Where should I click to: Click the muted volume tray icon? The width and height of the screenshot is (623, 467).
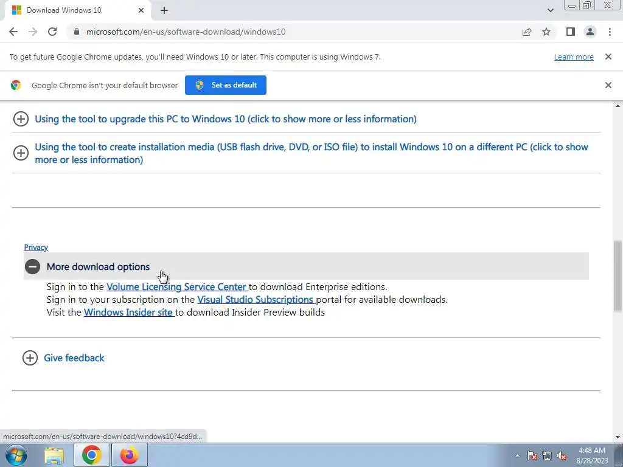[562, 455]
